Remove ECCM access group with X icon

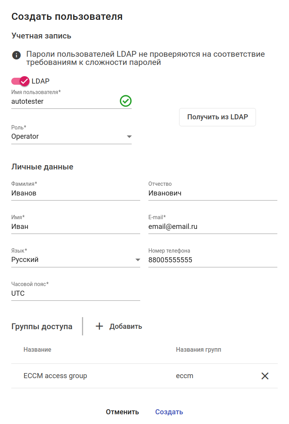(x=265, y=376)
